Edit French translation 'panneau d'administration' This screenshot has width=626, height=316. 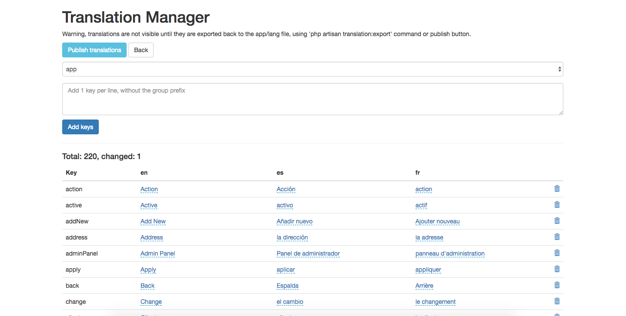point(450,253)
